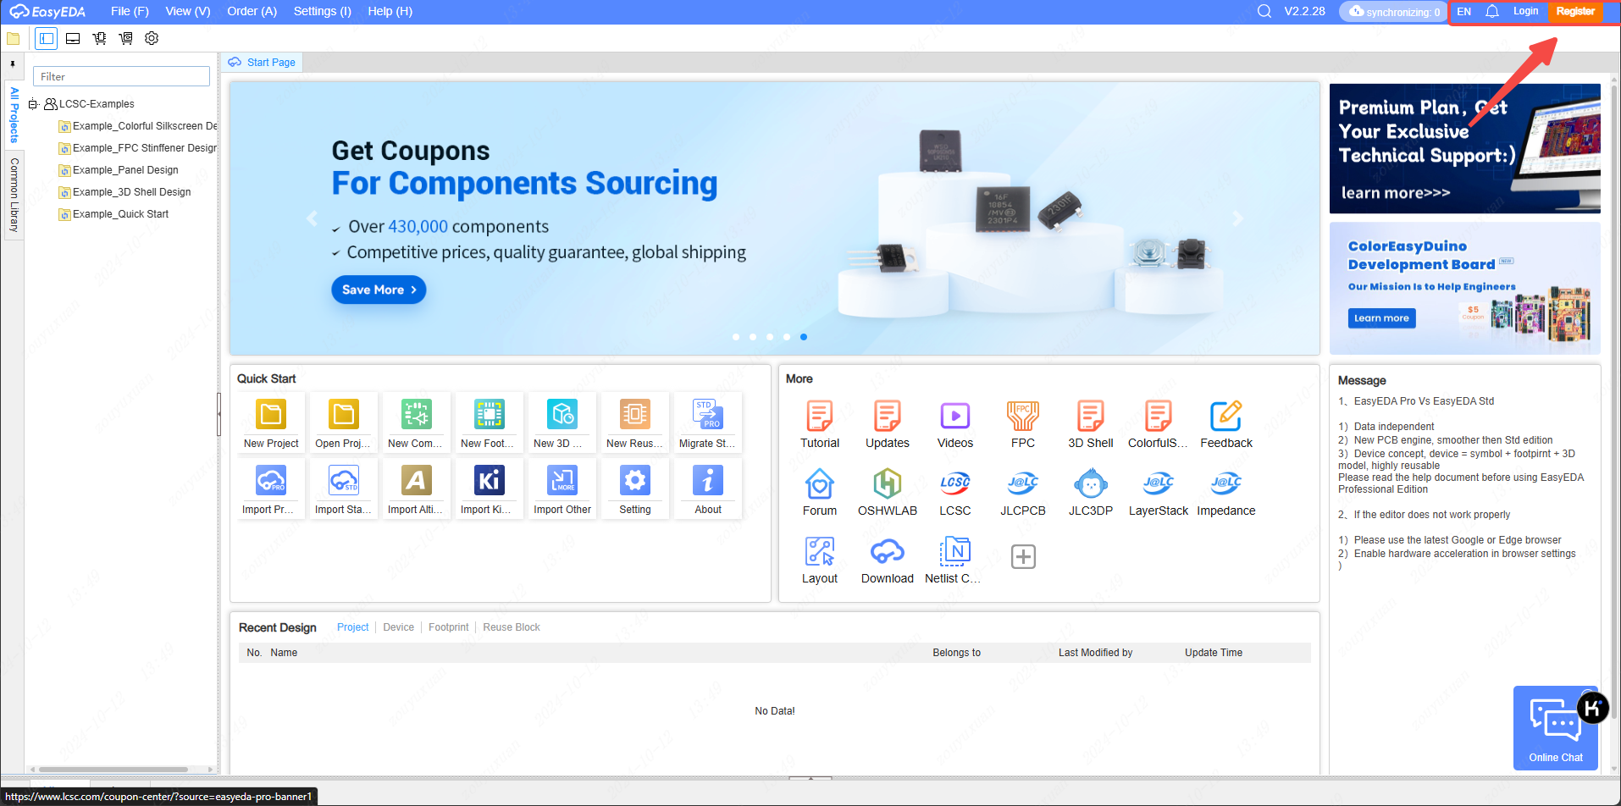Create a New Reuse Block from Quick Start
The height and width of the screenshot is (806, 1621).
click(634, 422)
